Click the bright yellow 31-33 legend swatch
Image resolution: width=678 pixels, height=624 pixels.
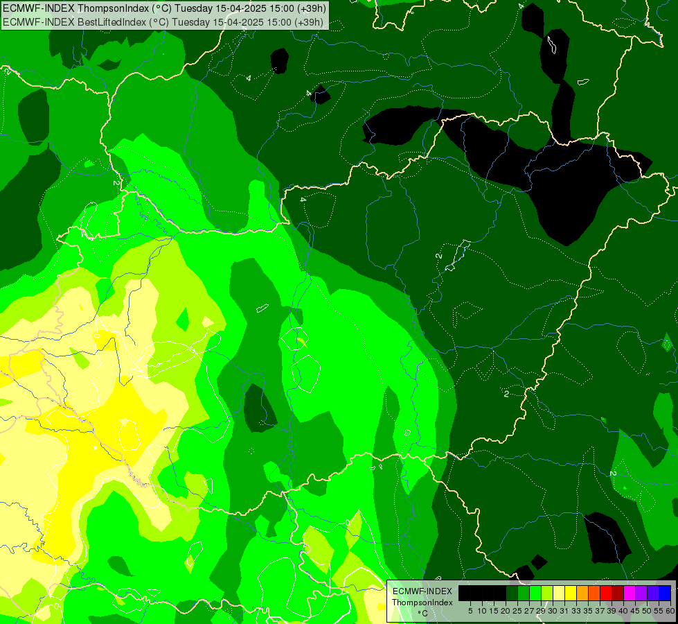click(x=571, y=593)
